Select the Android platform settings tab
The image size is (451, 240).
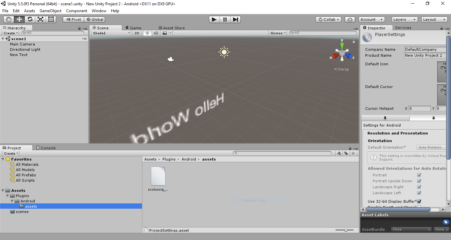click(x=434, y=118)
